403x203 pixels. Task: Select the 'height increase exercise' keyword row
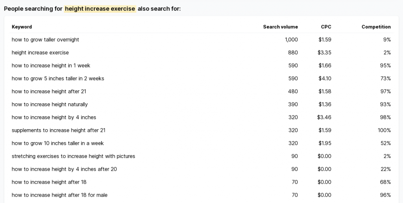coord(40,53)
